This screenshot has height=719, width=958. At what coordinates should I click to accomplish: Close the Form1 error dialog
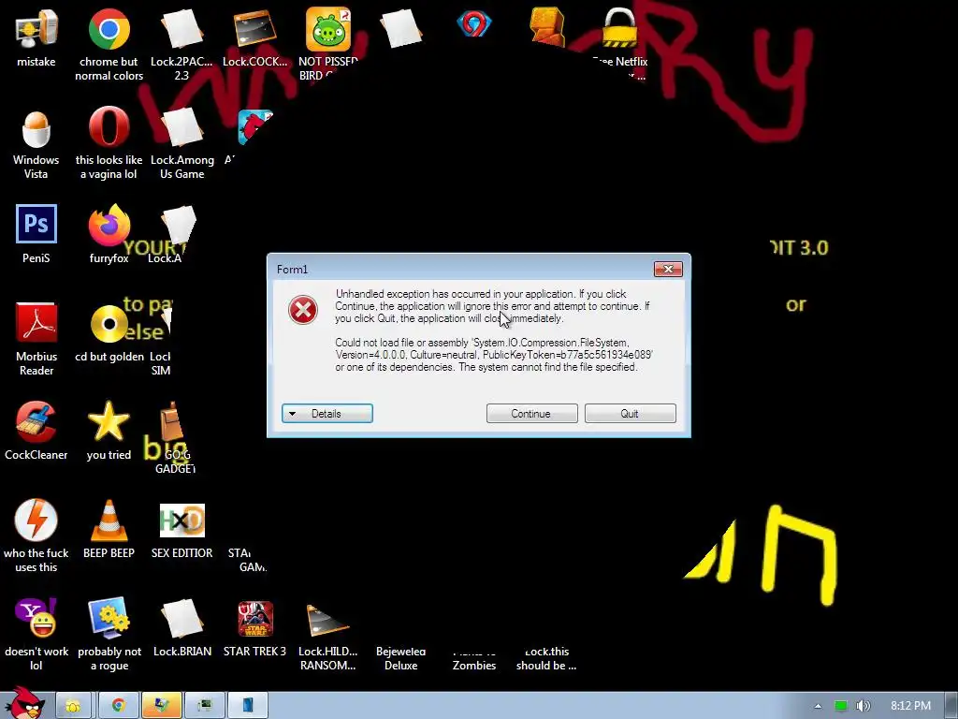pos(668,269)
